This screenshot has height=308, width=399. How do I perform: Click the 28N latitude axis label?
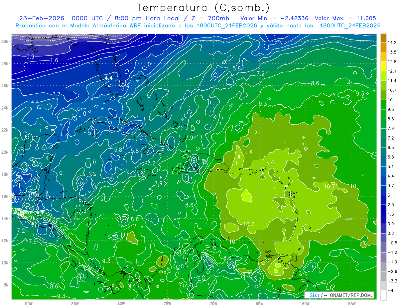click(5, 63)
